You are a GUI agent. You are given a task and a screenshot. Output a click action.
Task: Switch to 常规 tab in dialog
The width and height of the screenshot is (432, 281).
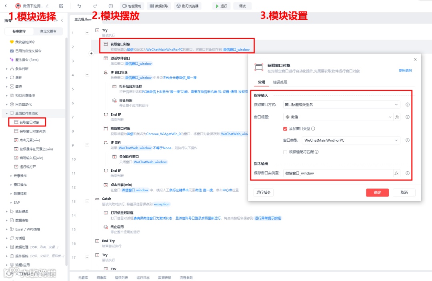262,82
